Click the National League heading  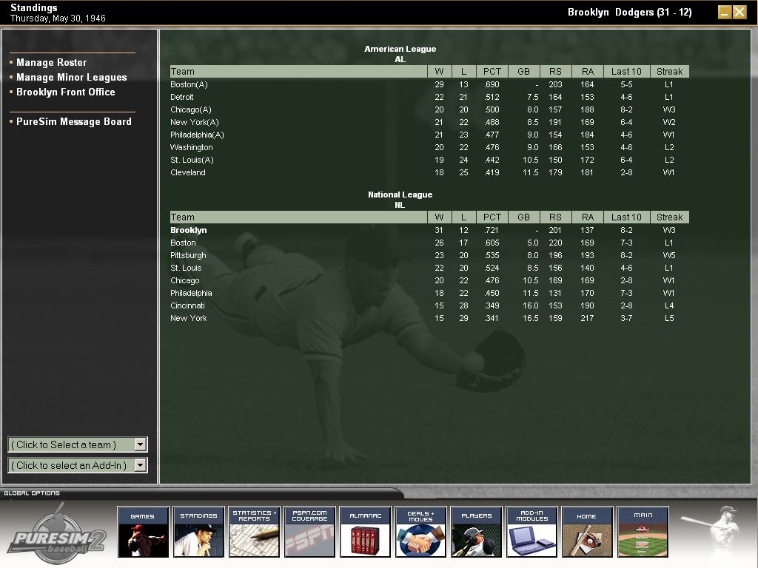[x=400, y=195]
